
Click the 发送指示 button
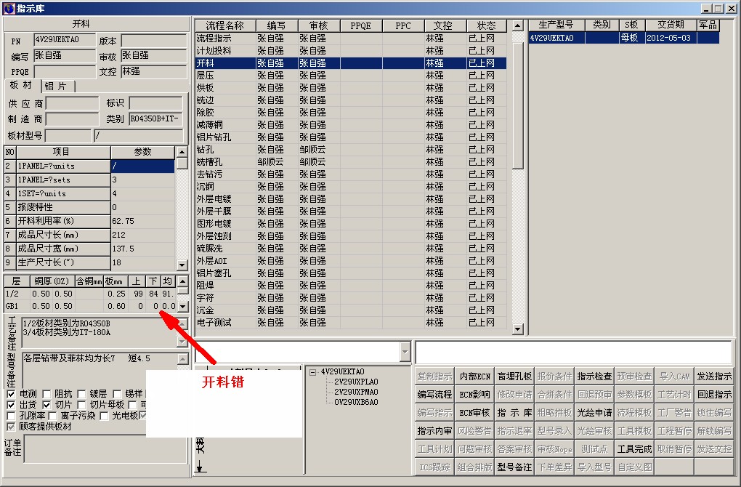(x=714, y=377)
